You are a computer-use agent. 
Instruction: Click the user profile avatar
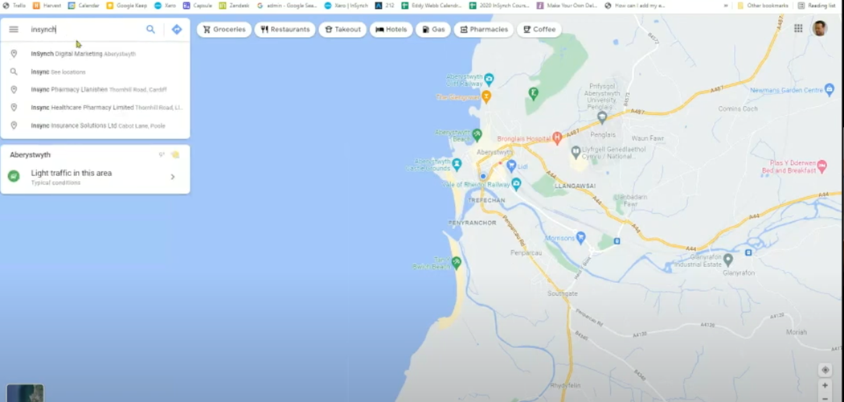click(x=819, y=29)
